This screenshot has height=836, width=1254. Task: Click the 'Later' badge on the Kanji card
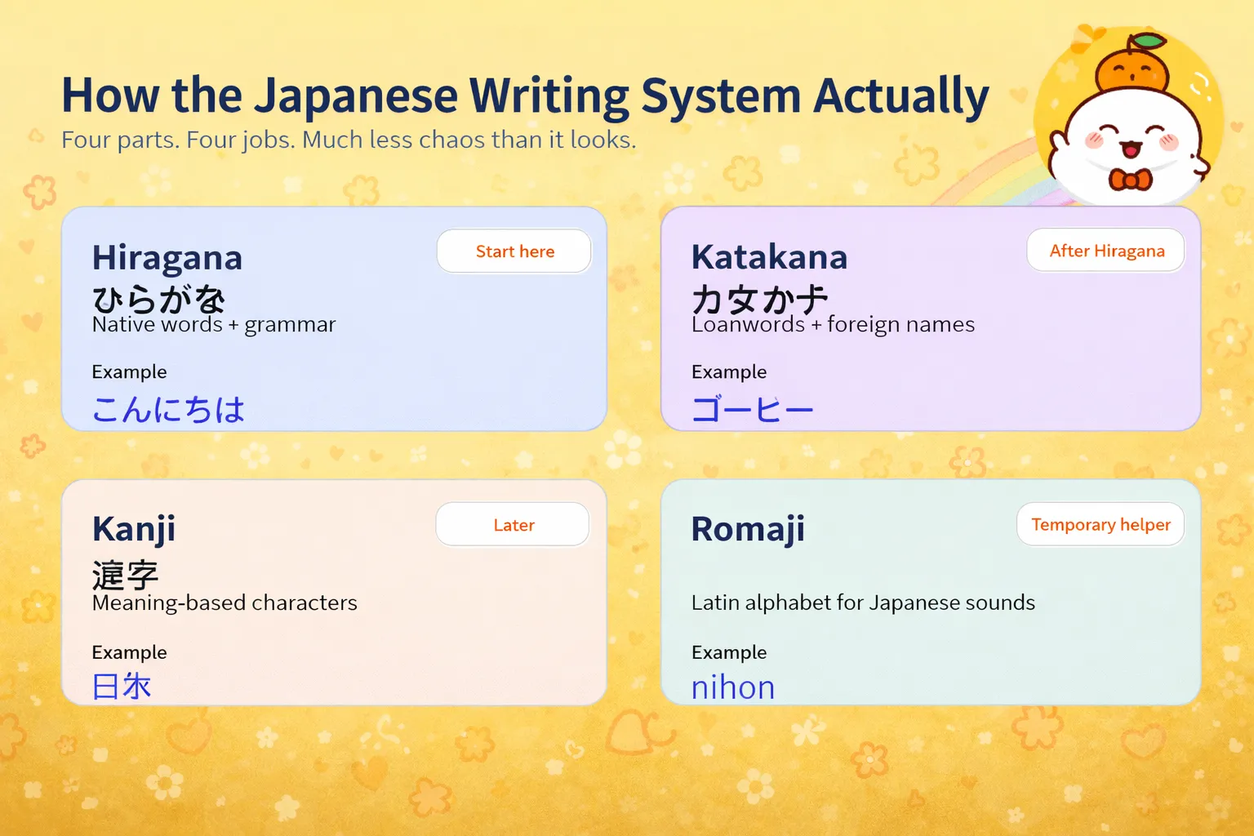point(512,524)
